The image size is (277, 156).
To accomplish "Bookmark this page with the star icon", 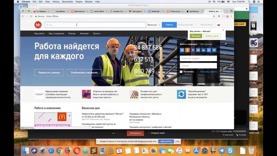I will tap(214, 16).
